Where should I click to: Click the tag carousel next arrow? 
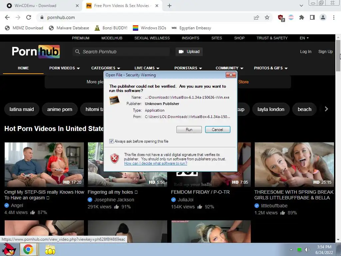tap(326, 109)
